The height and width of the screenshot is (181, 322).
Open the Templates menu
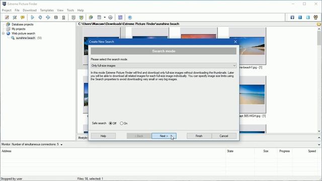(47, 10)
